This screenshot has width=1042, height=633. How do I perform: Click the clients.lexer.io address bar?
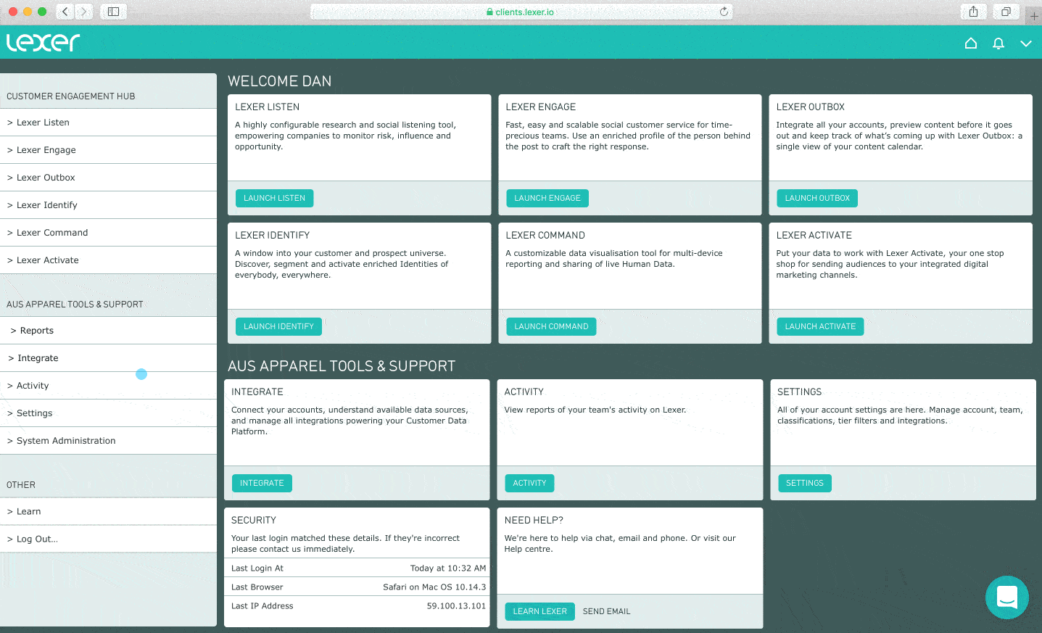click(x=521, y=12)
